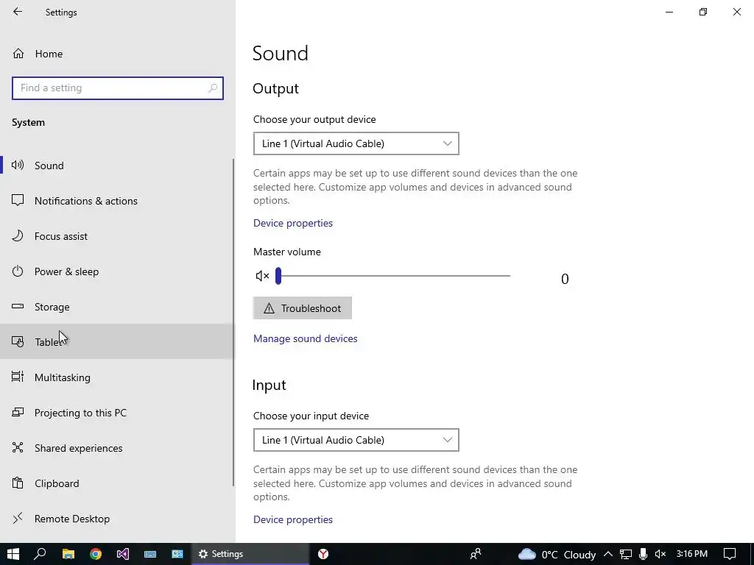Open Tablet settings
The height and width of the screenshot is (565, 754).
click(x=116, y=341)
